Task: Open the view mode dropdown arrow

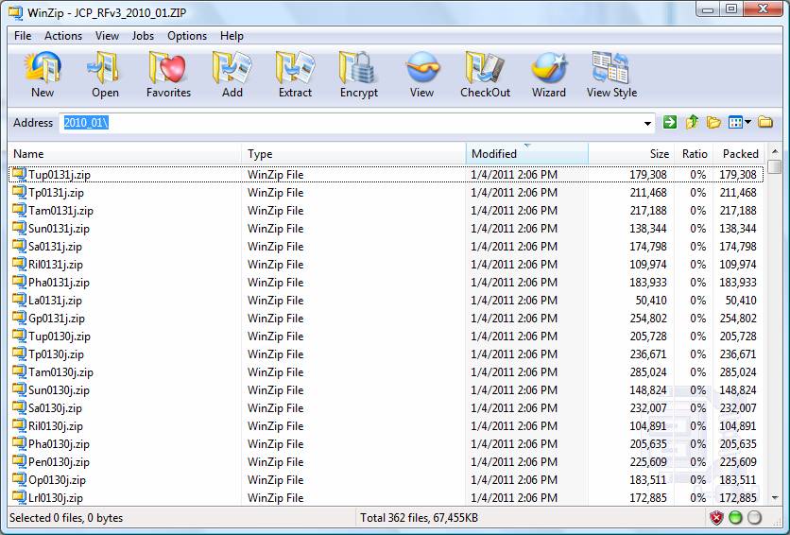Action: coord(747,122)
